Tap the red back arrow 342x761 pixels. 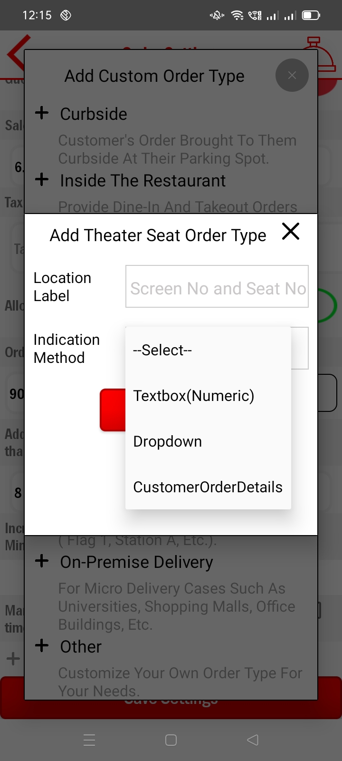(x=17, y=52)
